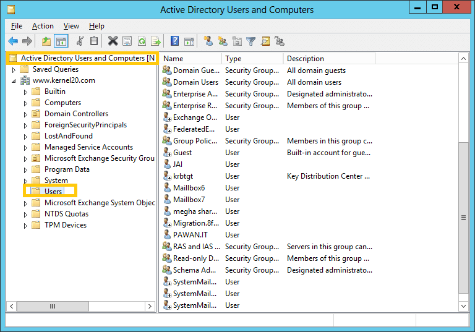Open the Help question mark icon
Screen dimensions: 475x332
175,41
